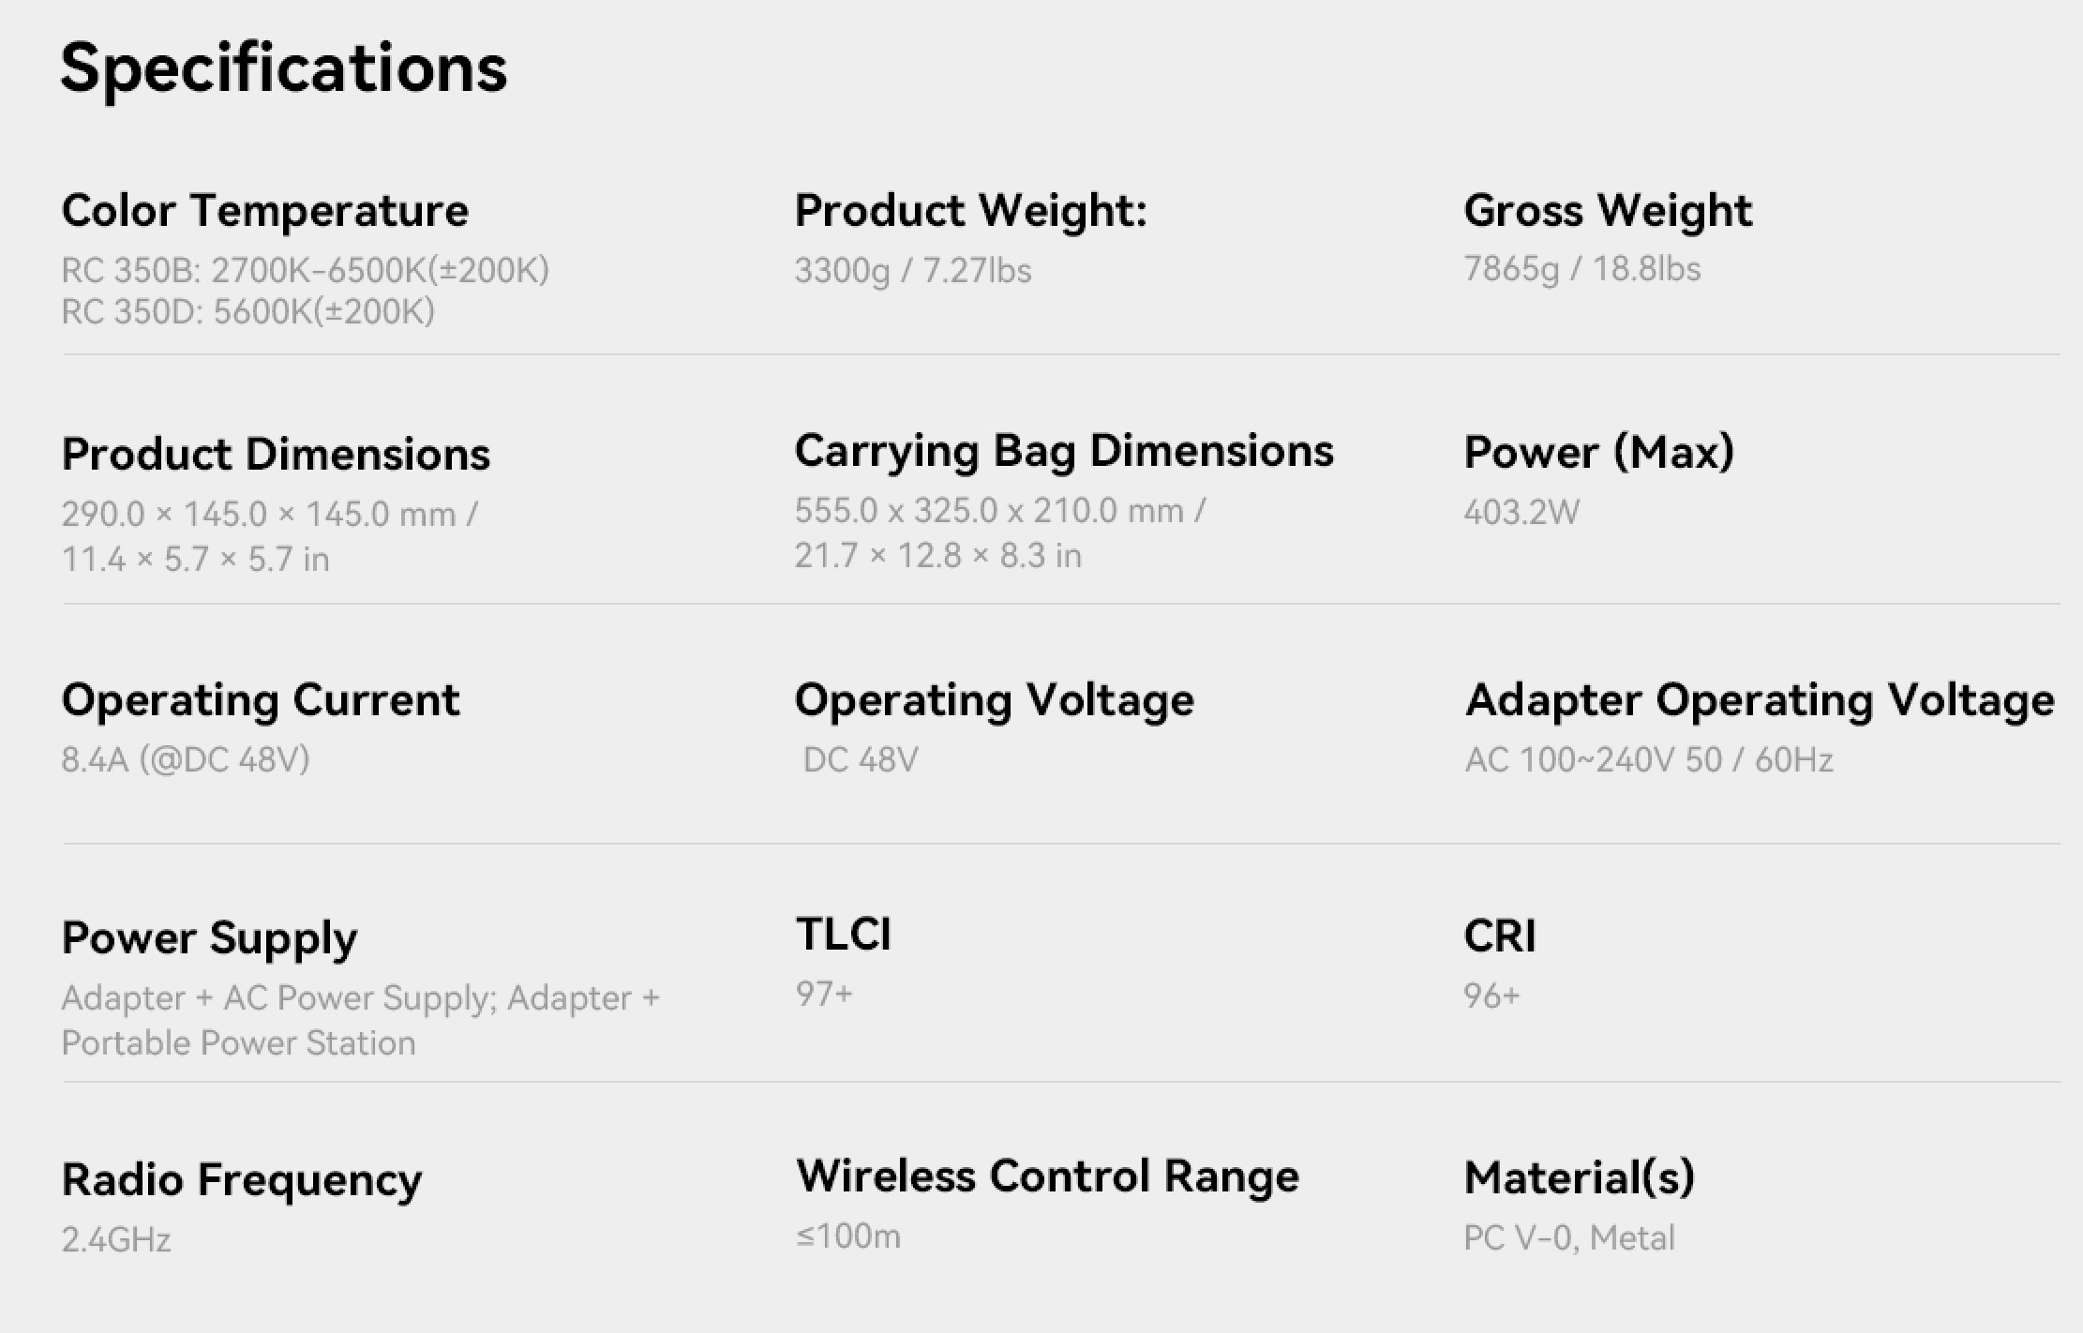2083x1333 pixels.
Task: Select the RC 350B color temperature value
Action: [305, 270]
